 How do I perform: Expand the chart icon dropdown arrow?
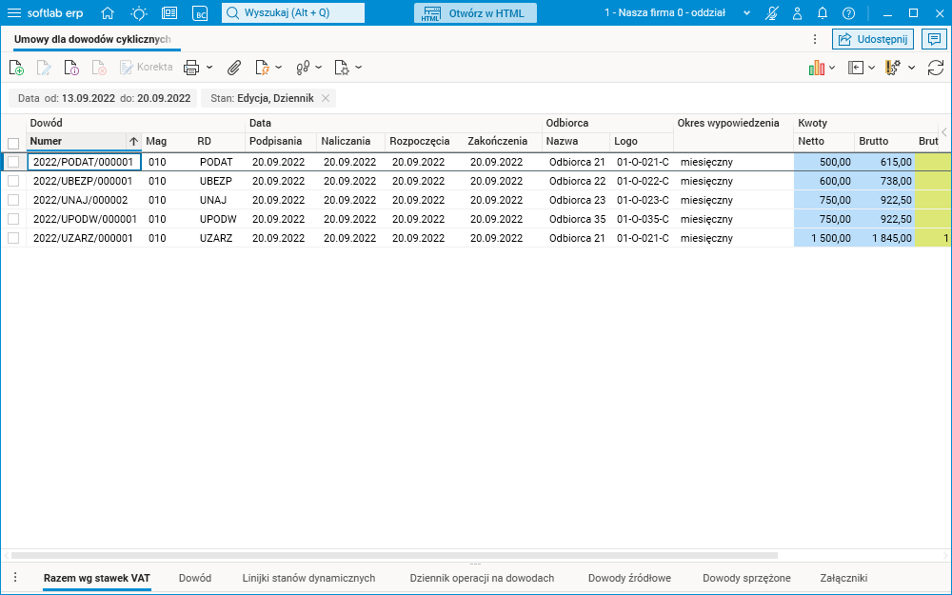832,68
